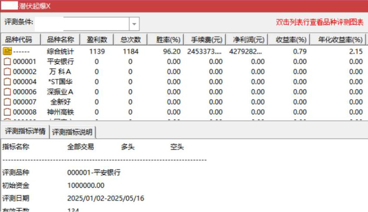This screenshot has height=212, width=368.
Task: Click the initial capital value 1000000.00
Action: click(86, 185)
